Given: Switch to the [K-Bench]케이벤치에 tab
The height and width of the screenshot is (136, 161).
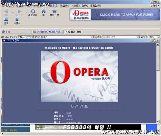Looking at the screenshot, I should tap(48, 32).
